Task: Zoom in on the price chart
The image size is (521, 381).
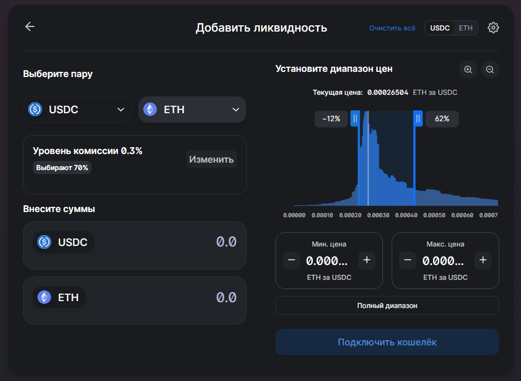Action: pos(468,70)
